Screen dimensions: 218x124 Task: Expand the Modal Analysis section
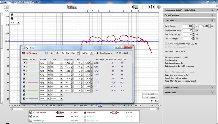tap(212, 87)
